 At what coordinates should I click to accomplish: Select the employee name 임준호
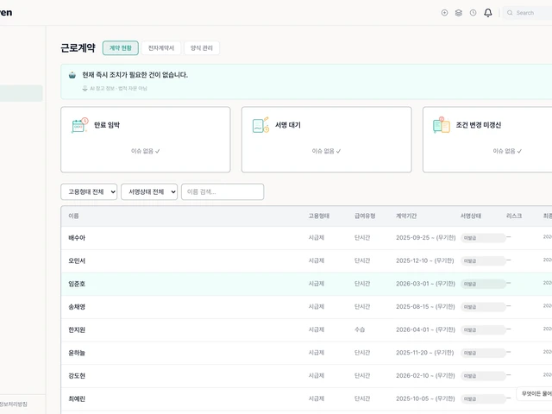coord(77,284)
